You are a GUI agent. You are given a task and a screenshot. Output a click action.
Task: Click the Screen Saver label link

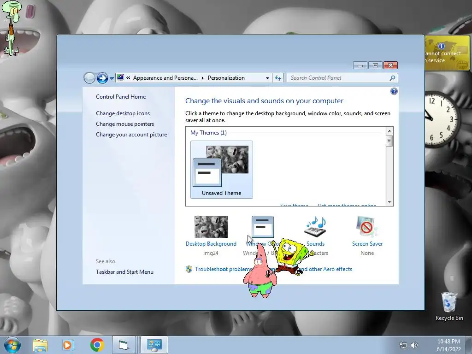pyautogui.click(x=367, y=244)
